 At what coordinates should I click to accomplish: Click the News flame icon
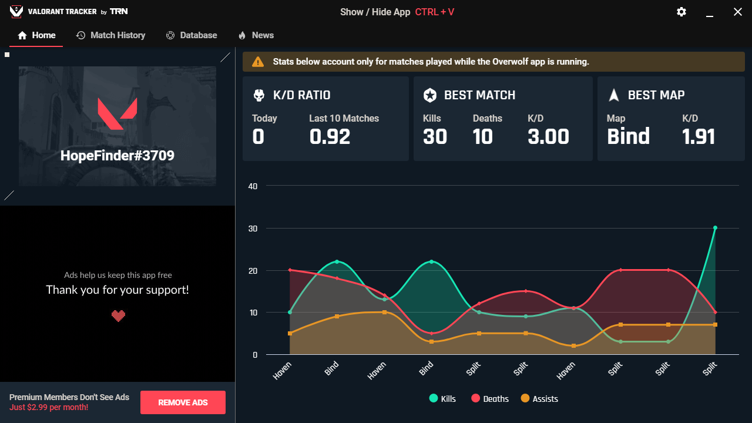pyautogui.click(x=241, y=35)
